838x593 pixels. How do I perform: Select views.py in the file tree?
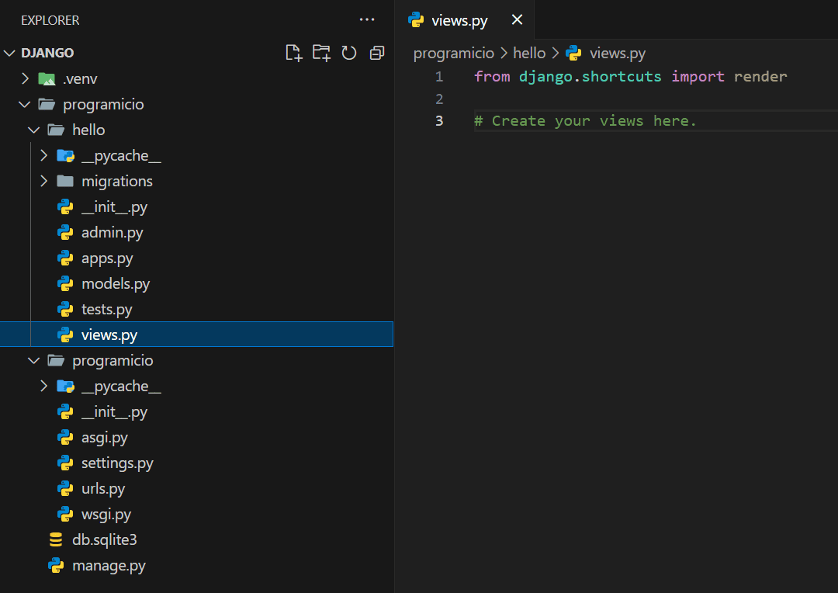coord(196,335)
